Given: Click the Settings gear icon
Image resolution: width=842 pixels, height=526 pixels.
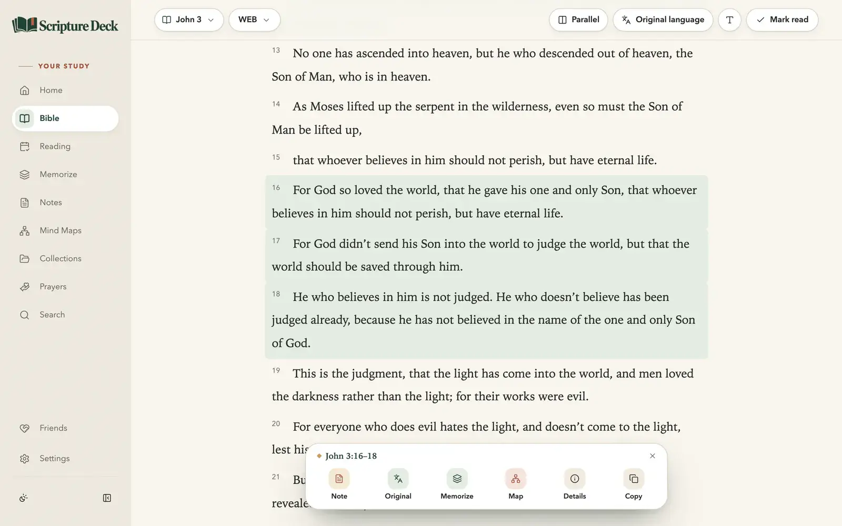Looking at the screenshot, I should [x=25, y=459].
